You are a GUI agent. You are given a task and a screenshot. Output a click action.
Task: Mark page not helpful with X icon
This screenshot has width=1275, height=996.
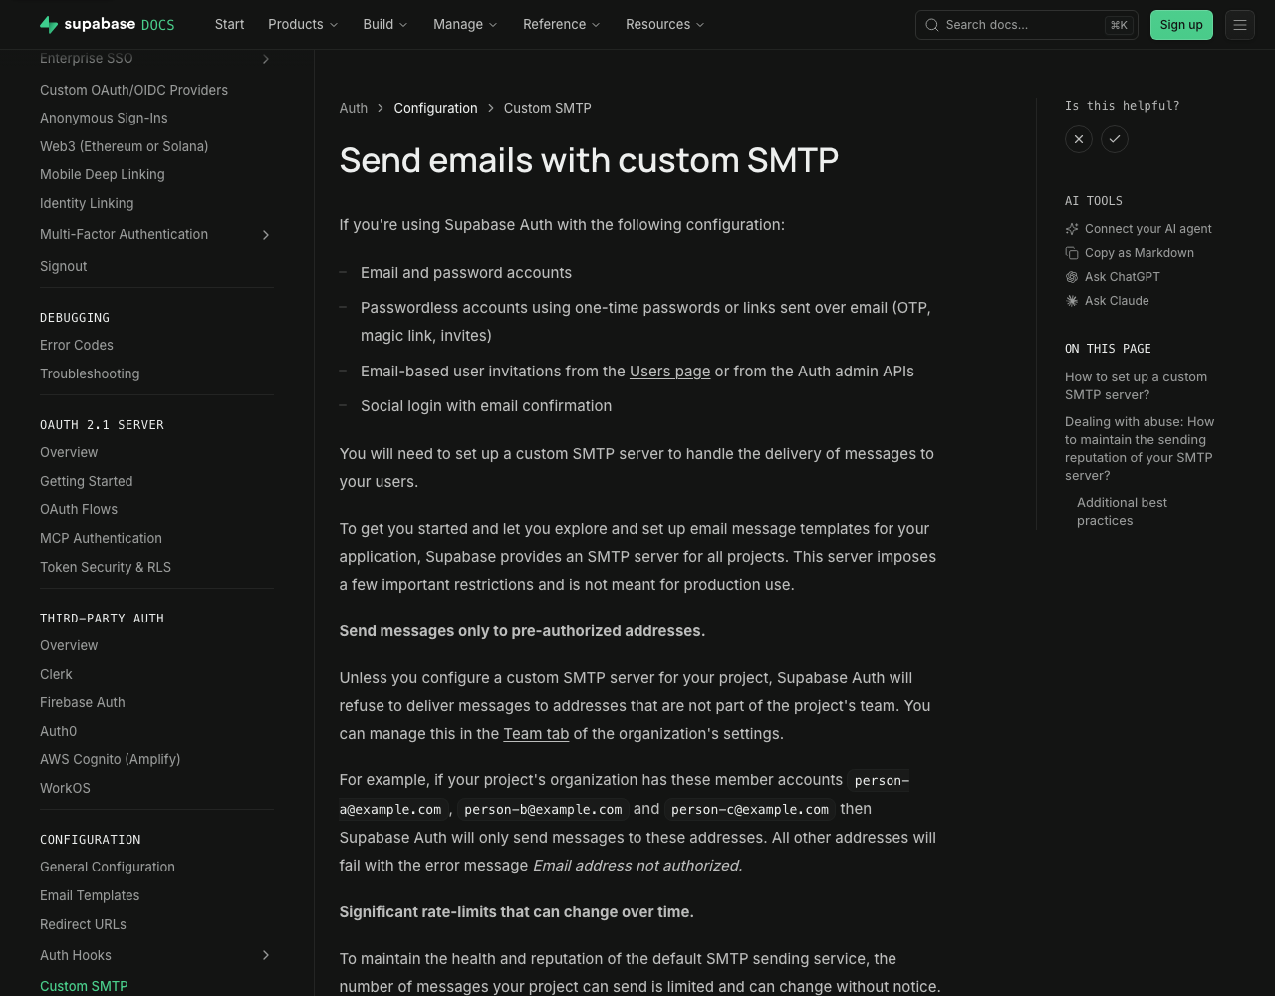pos(1079,139)
